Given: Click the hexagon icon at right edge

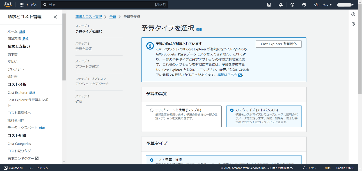Looking at the screenshot, I should coord(353,24).
